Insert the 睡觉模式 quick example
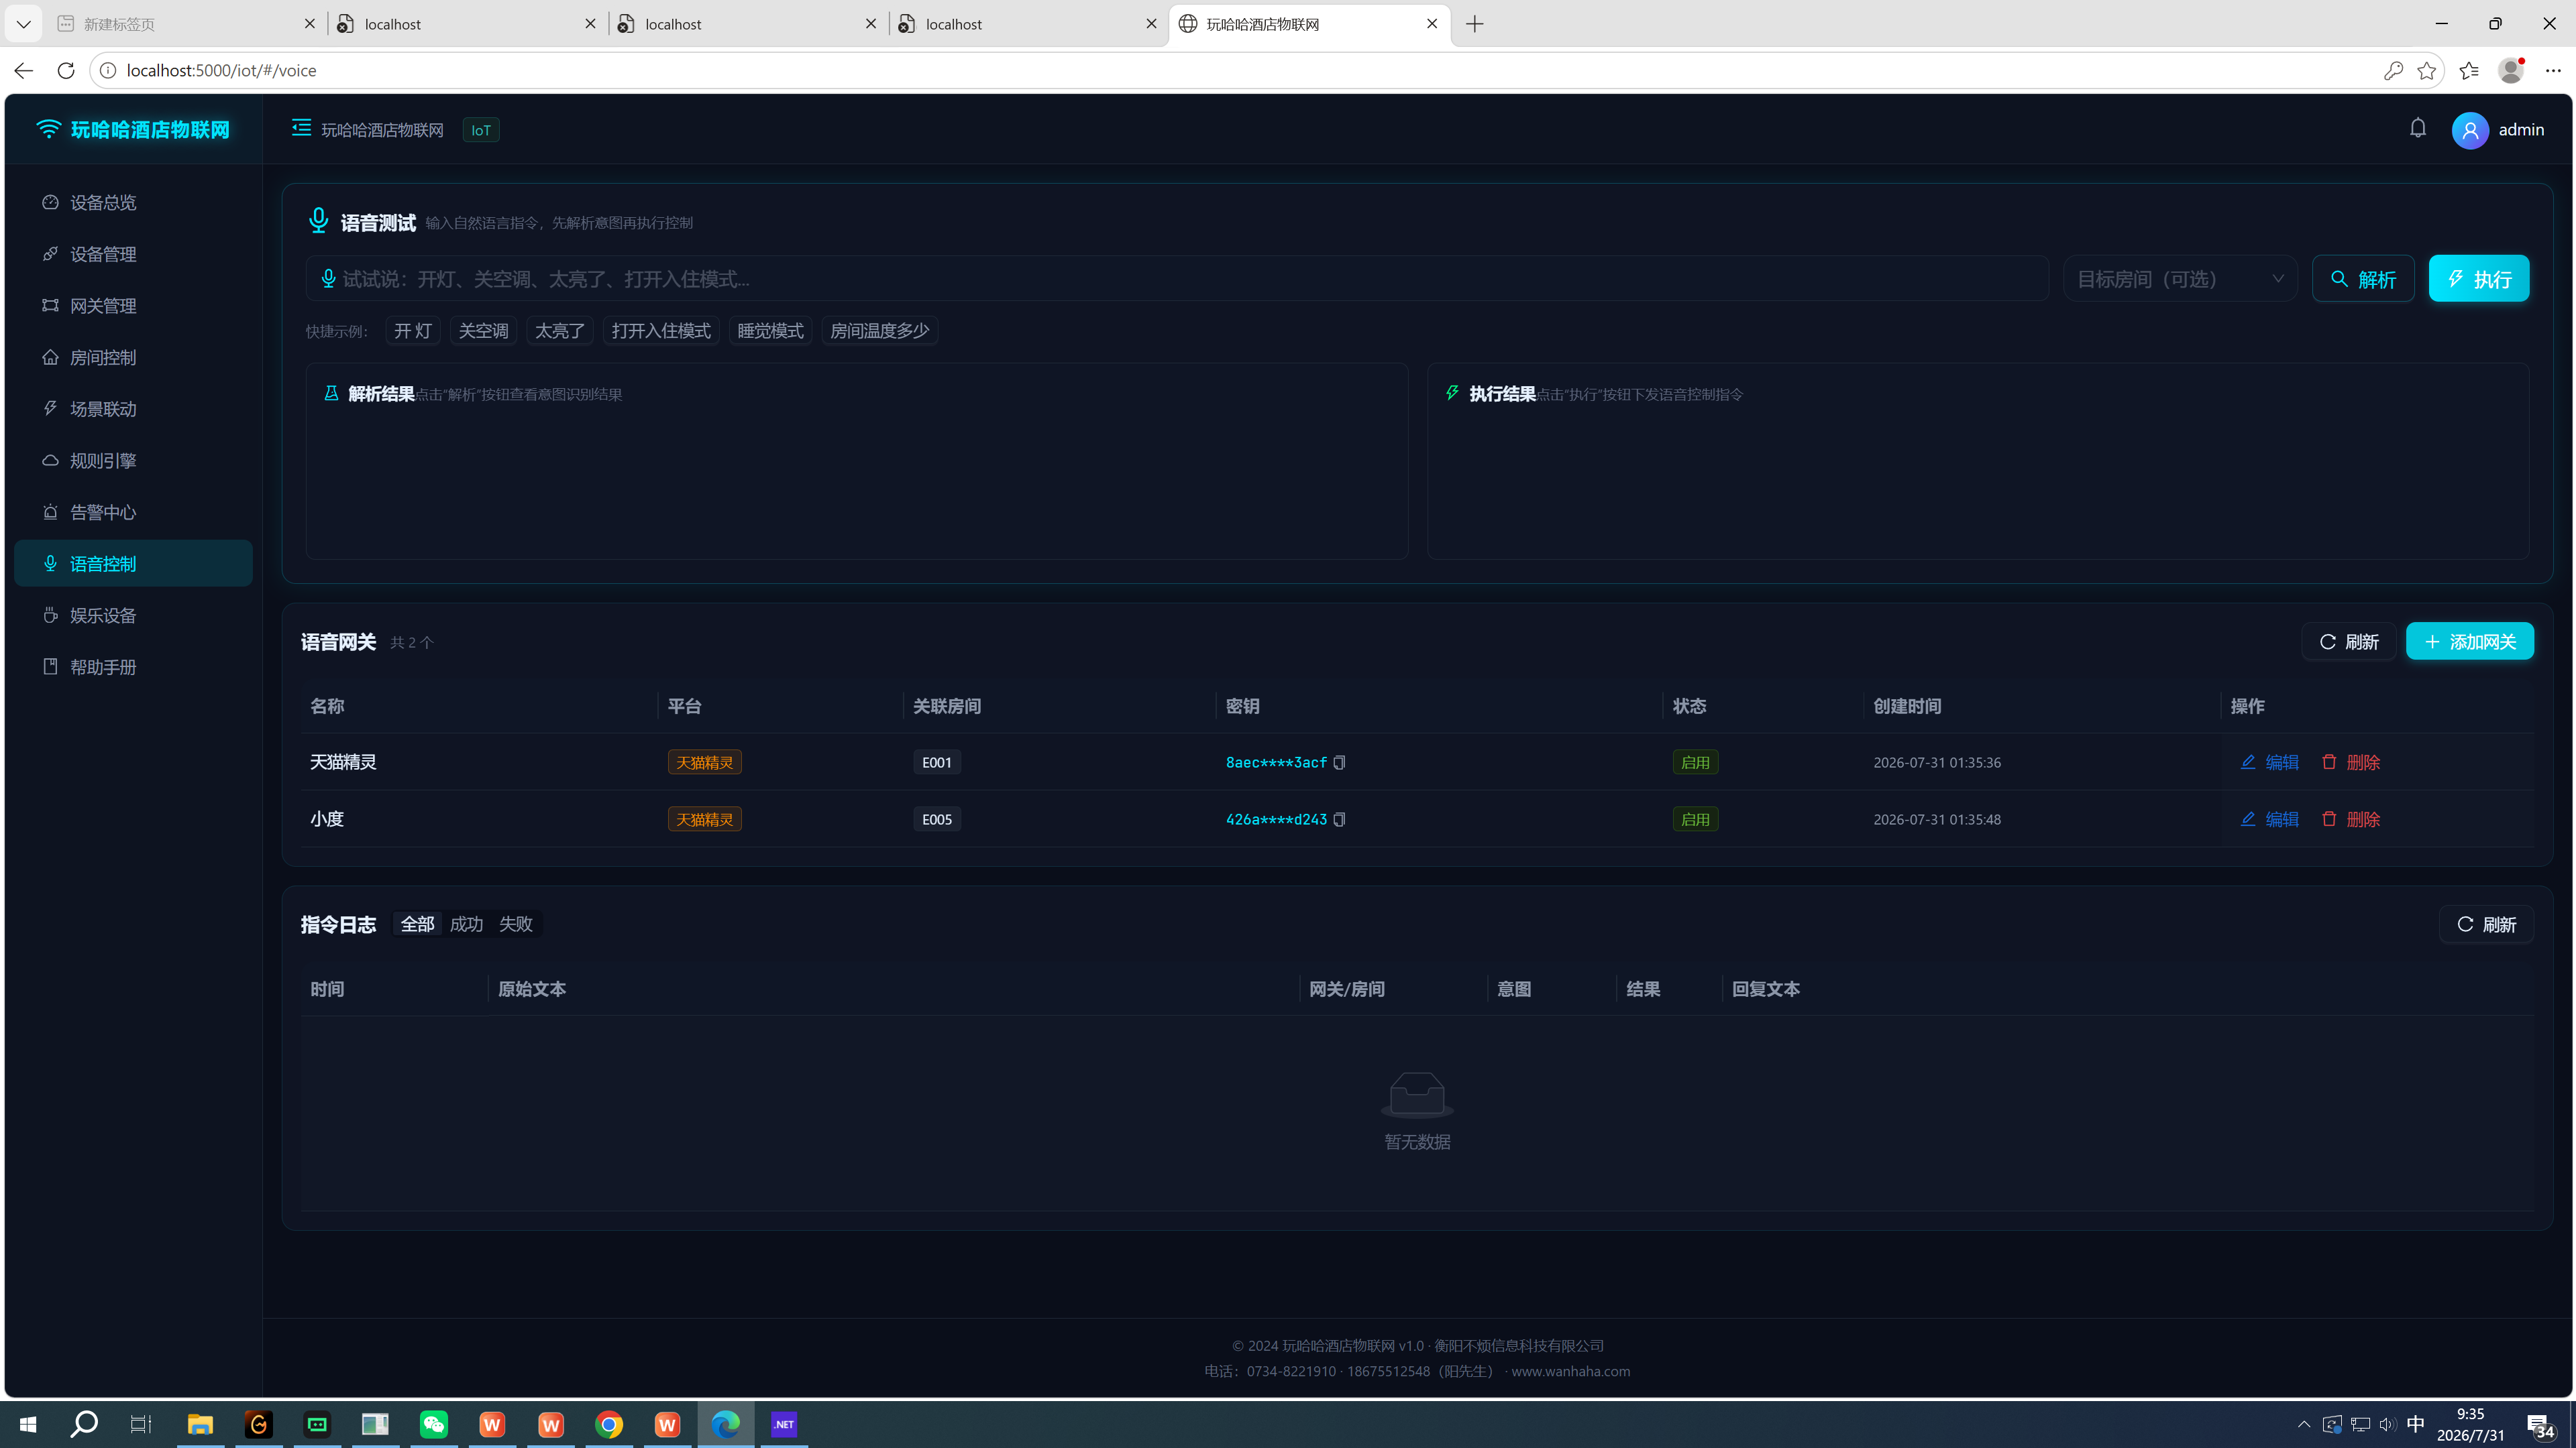This screenshot has width=2576, height=1448. [x=770, y=330]
